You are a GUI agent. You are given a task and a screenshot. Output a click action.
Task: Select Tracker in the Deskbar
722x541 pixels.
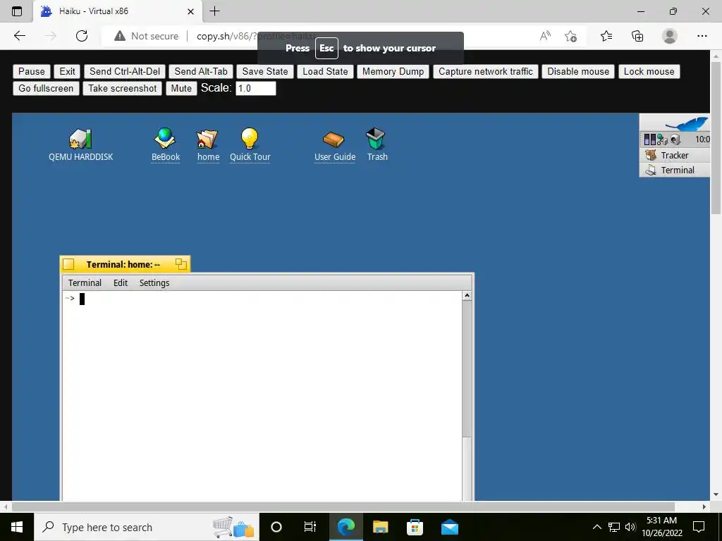[675, 156]
